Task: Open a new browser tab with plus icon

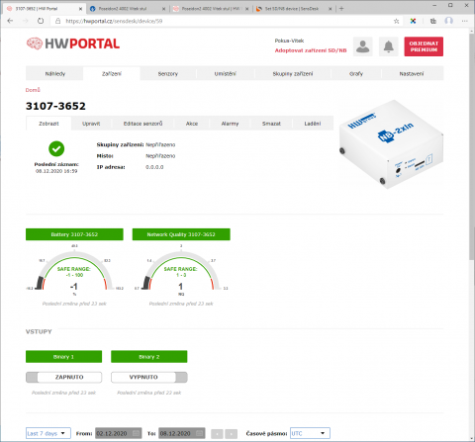Action: tap(341, 9)
